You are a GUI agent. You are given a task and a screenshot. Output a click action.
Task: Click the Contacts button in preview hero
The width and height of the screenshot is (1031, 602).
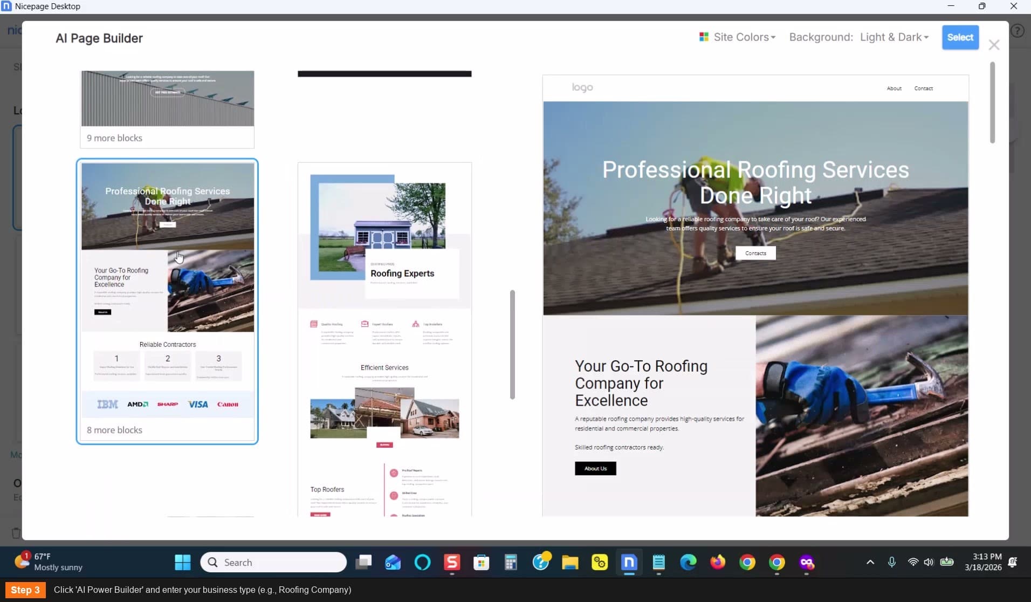click(x=755, y=253)
